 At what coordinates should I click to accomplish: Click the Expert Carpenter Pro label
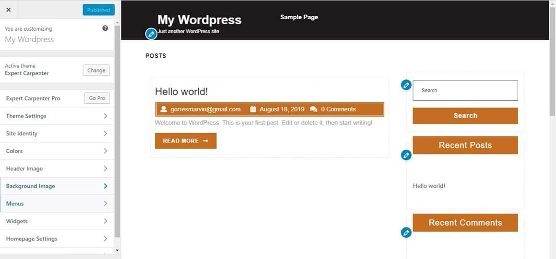pos(33,98)
